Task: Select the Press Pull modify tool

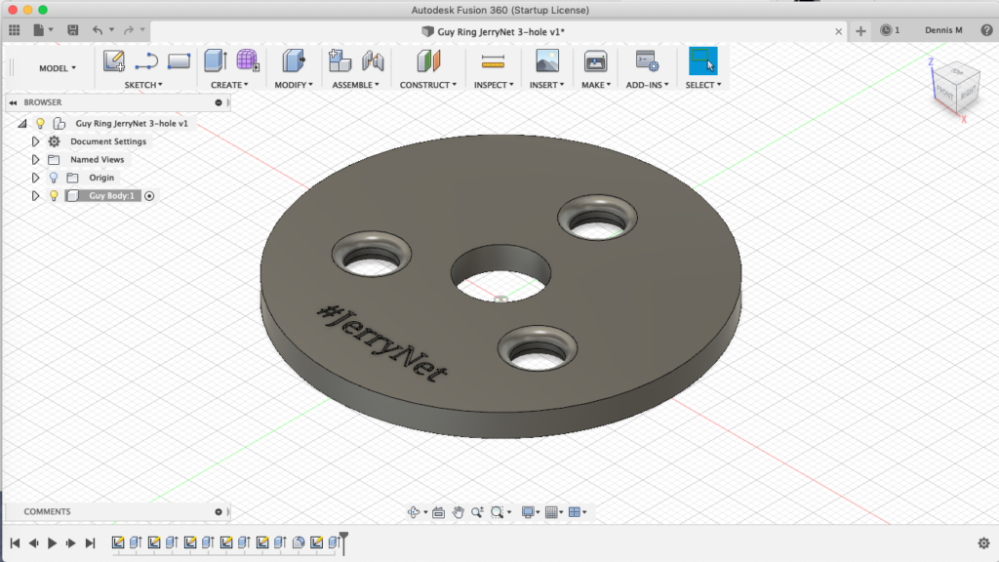Action: 293,61
